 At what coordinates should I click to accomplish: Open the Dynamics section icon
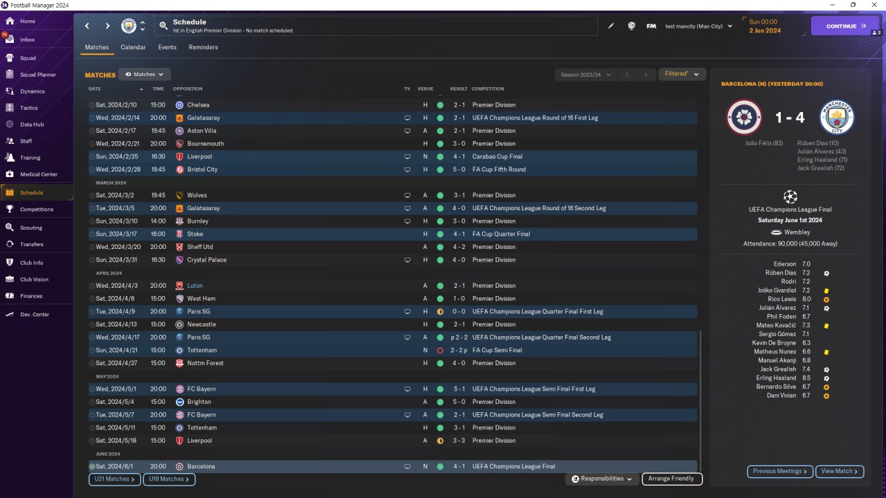pos(10,91)
